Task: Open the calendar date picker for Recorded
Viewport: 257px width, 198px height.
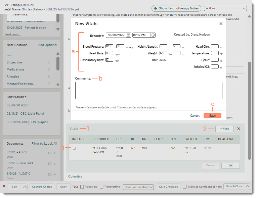Action: (128, 35)
